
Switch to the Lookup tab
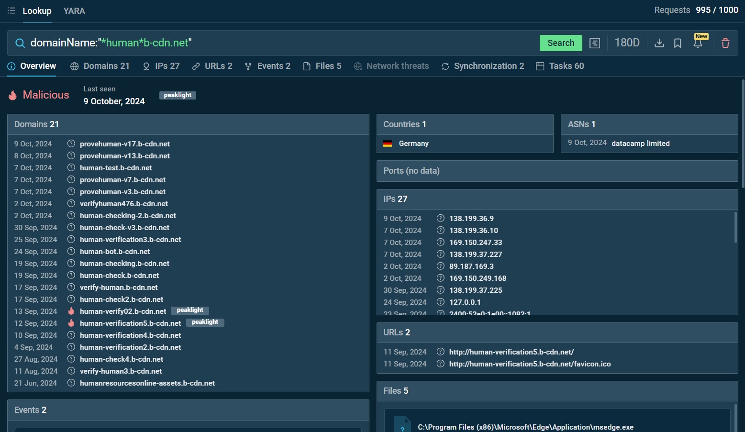pyautogui.click(x=37, y=11)
